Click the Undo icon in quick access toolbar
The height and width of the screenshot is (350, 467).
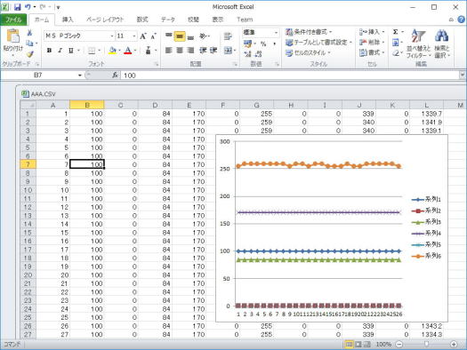[x=28, y=7]
